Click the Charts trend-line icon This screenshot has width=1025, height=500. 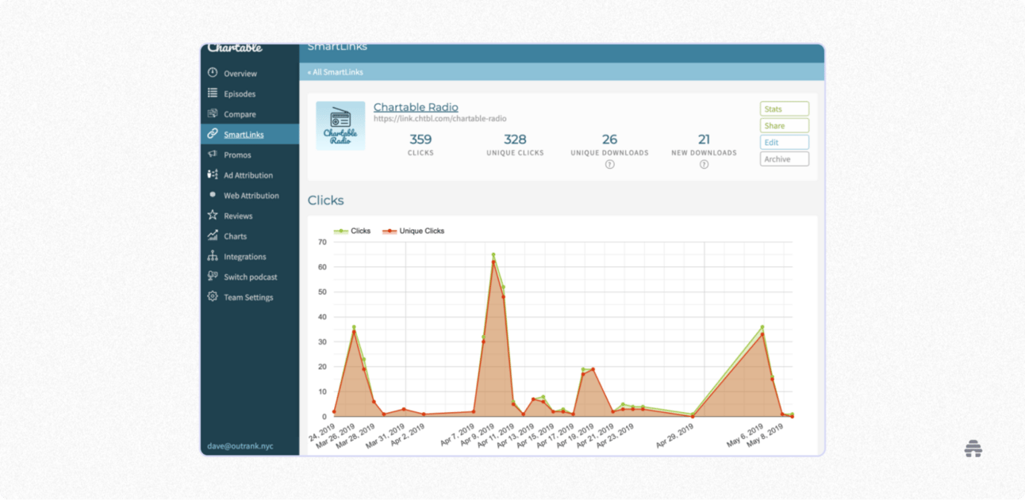coord(213,236)
